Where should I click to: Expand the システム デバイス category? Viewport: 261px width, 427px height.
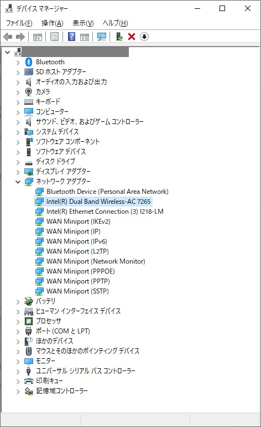(18, 132)
